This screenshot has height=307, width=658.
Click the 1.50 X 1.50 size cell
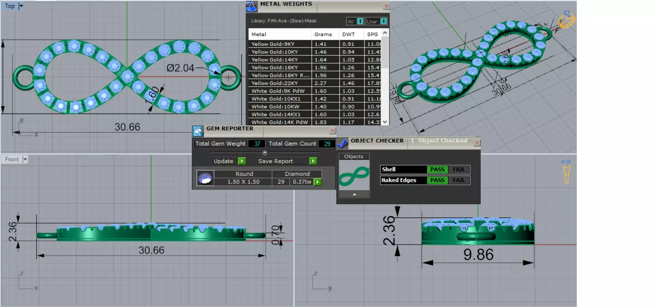point(243,182)
